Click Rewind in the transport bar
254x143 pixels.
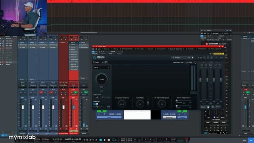pyautogui.click(x=87, y=140)
